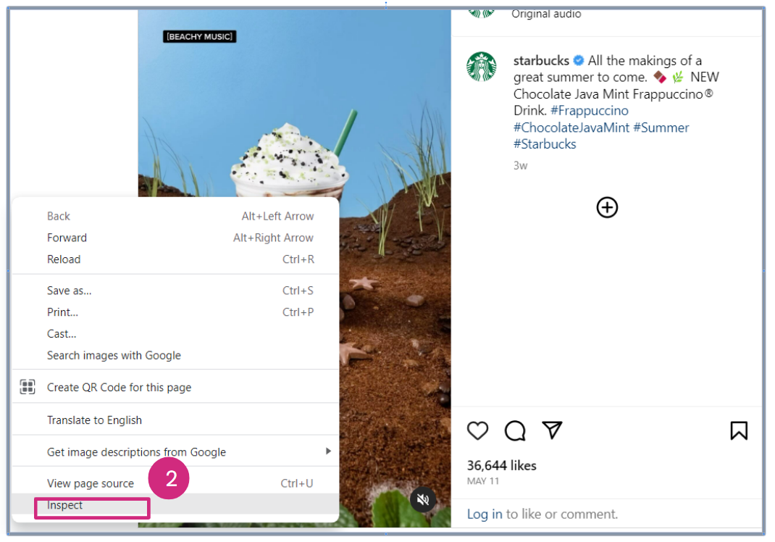The width and height of the screenshot is (775, 542).
Task: Open the Starbucks profile avatar
Action: coord(482,67)
